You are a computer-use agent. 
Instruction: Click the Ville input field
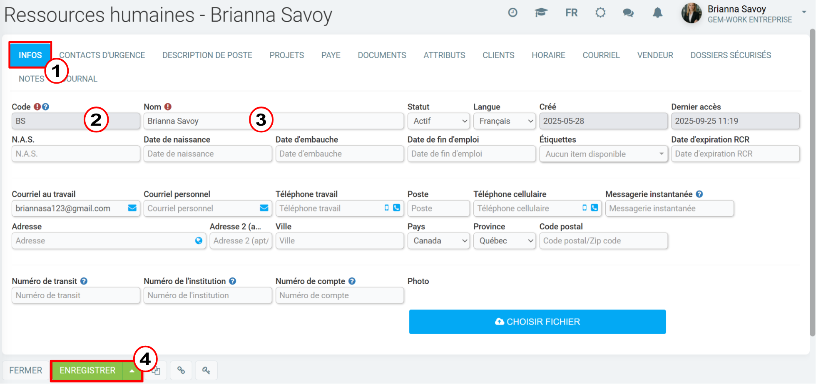pyautogui.click(x=340, y=241)
